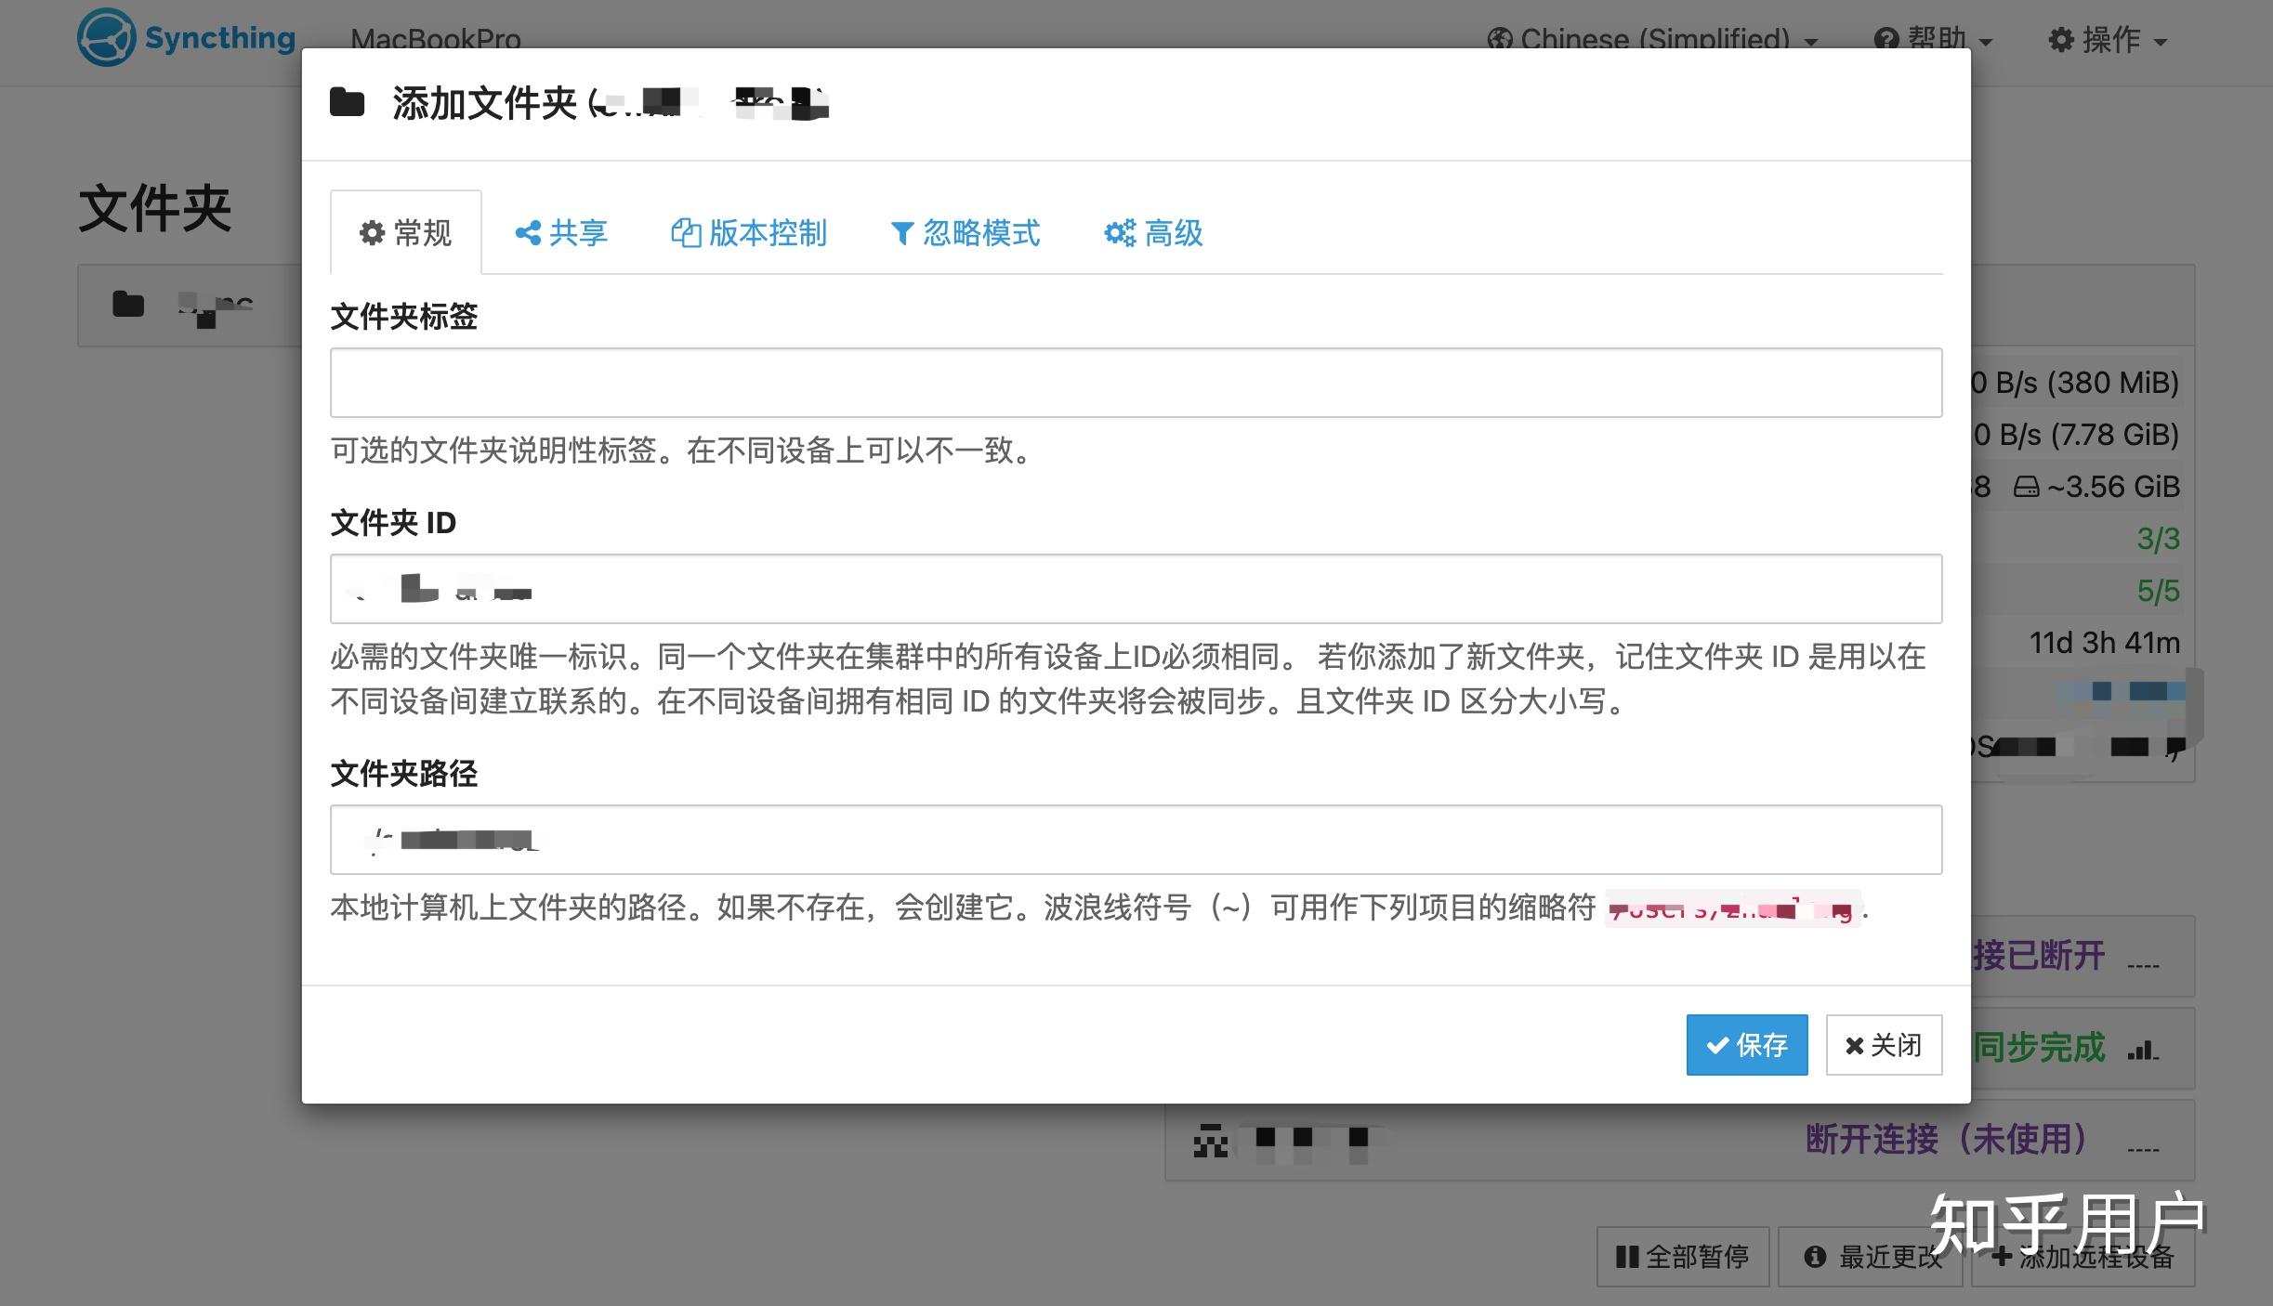This screenshot has width=2273, height=1306.
Task: Switch to the 忽略模式 tab
Action: (966, 232)
